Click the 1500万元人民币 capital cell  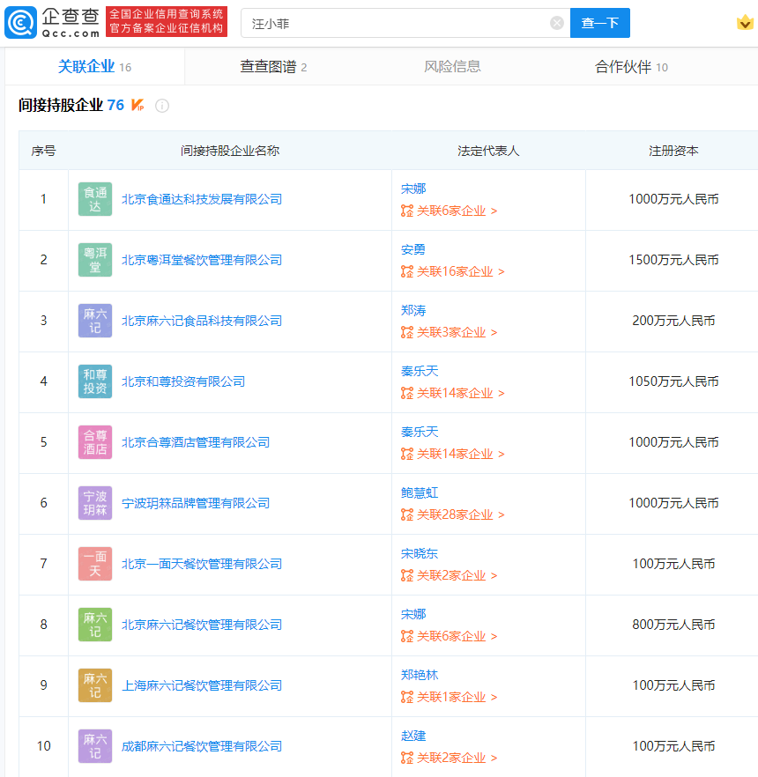673,260
